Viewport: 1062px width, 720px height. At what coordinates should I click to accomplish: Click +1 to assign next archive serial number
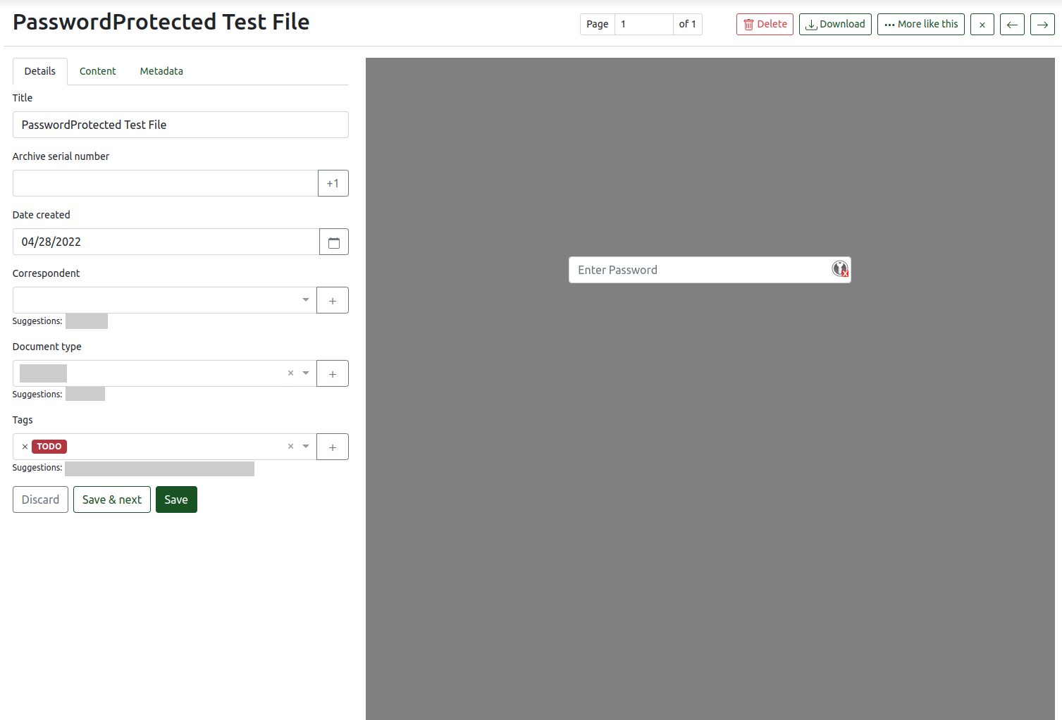pyautogui.click(x=333, y=183)
